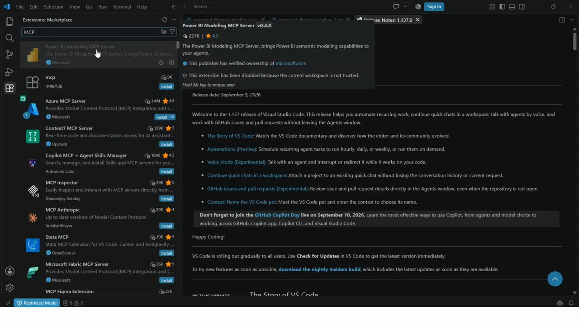Open the Manage gear in activity bar
579x326 pixels.
(x=9, y=288)
